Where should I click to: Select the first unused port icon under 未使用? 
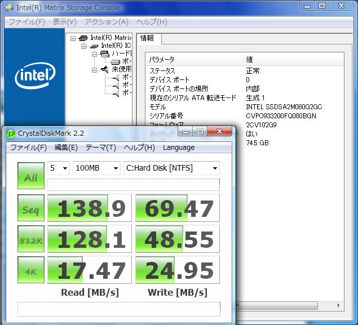point(116,78)
